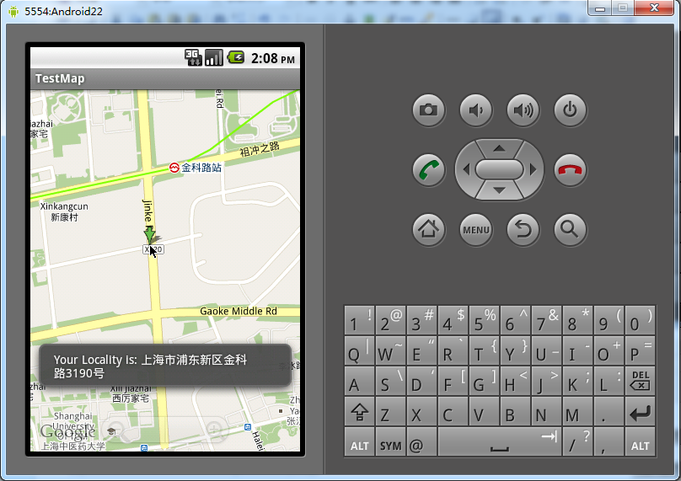Click the Shift key on the keyboard
The image size is (681, 481).
(360, 411)
